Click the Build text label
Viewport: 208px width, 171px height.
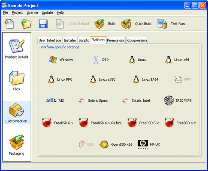[112, 24]
